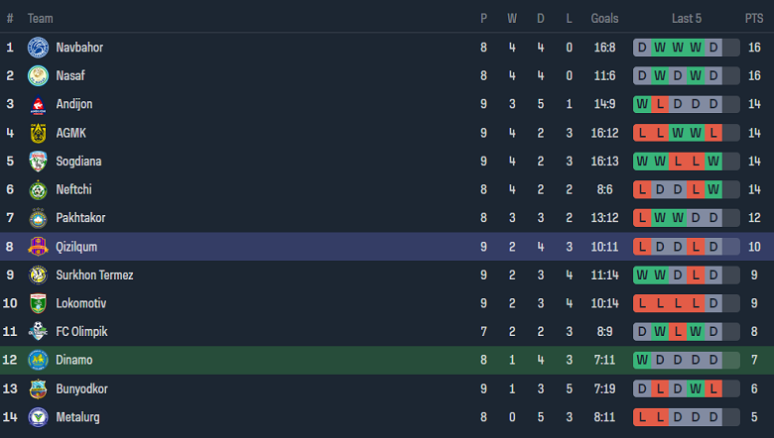Click the AGMK team crest
Screen dimensions: 774x438
pyautogui.click(x=38, y=133)
